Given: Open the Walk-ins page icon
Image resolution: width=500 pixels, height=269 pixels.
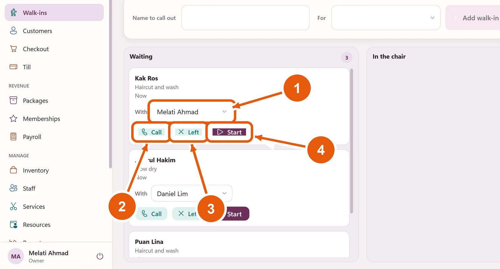Looking at the screenshot, I should [x=13, y=12].
